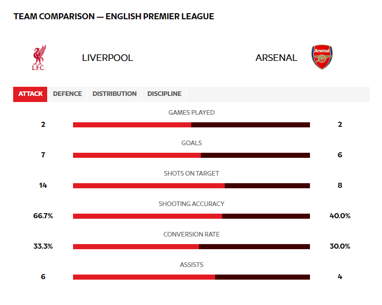Select the Attack tab

(30, 94)
